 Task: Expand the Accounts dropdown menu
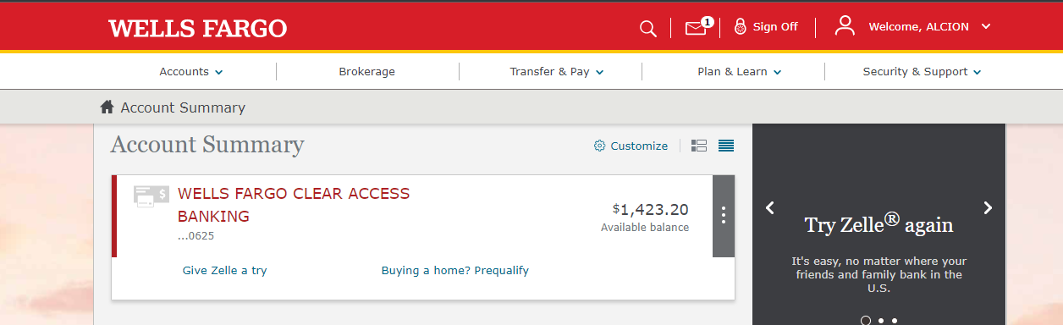[191, 72]
